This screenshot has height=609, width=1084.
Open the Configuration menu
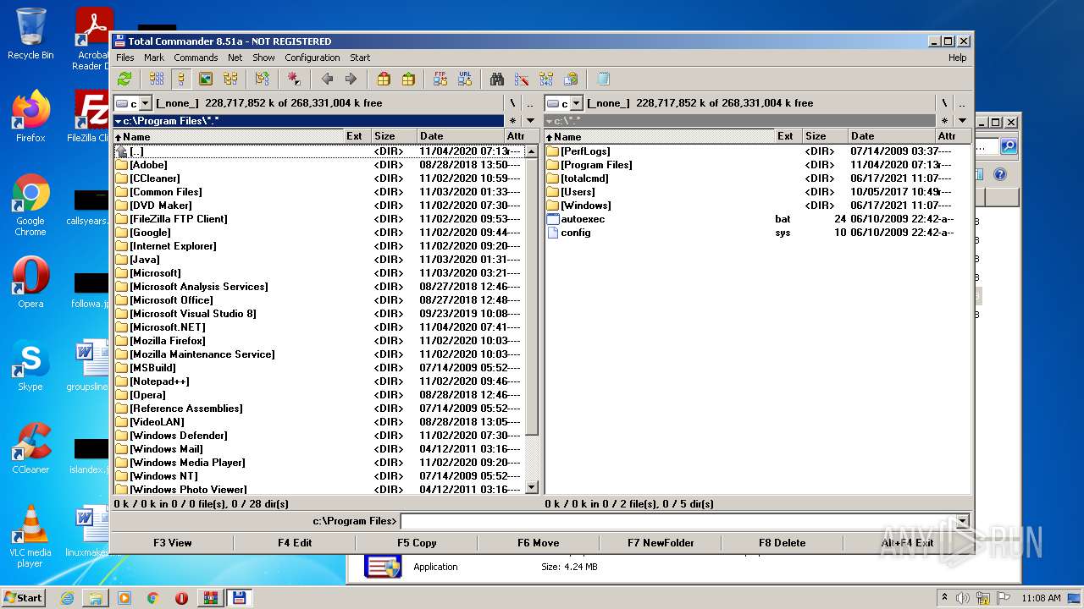tap(312, 58)
